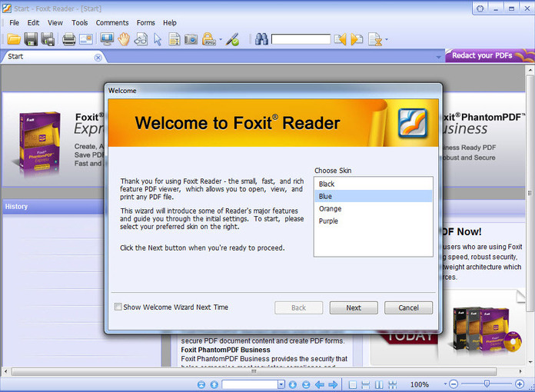Click the Previous View left arrow
This screenshot has height=392, width=535.
(x=319, y=384)
